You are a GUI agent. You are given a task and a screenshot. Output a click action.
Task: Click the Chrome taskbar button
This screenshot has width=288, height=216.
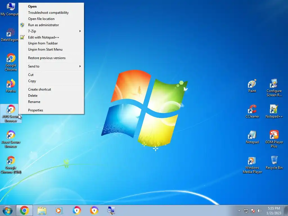24,210
